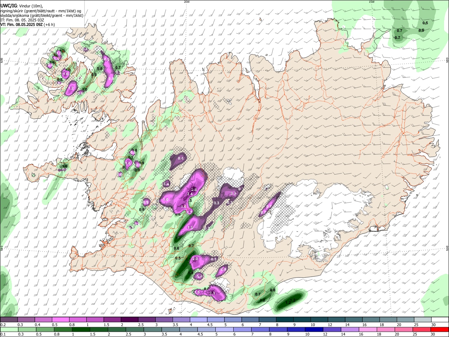Click the white 30 mm snow legend swatch

point(440,320)
